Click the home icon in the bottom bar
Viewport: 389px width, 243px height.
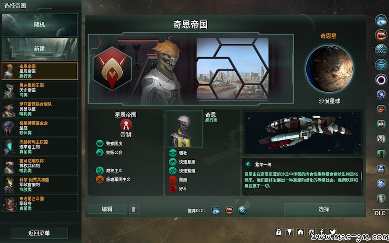[300, 232]
